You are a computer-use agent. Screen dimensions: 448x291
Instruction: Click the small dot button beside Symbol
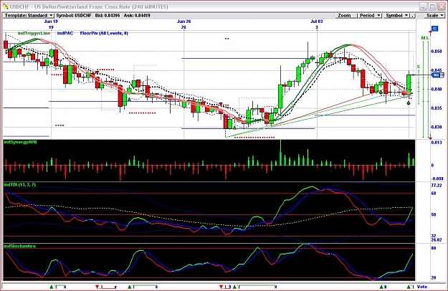coord(413,16)
